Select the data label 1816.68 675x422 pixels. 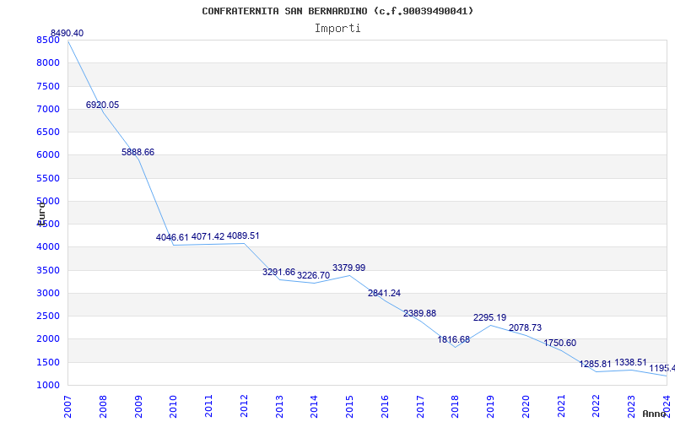[454, 339]
